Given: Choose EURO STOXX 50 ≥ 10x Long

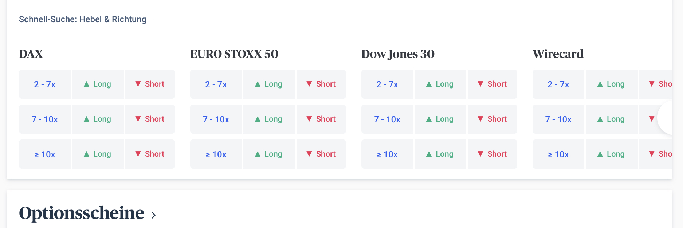Looking at the screenshot, I should [x=269, y=154].
